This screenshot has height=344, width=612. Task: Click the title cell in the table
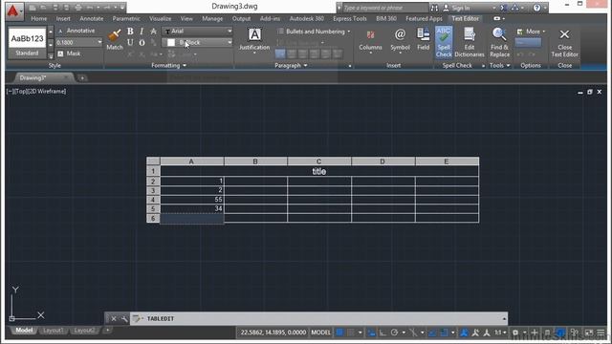click(x=319, y=171)
